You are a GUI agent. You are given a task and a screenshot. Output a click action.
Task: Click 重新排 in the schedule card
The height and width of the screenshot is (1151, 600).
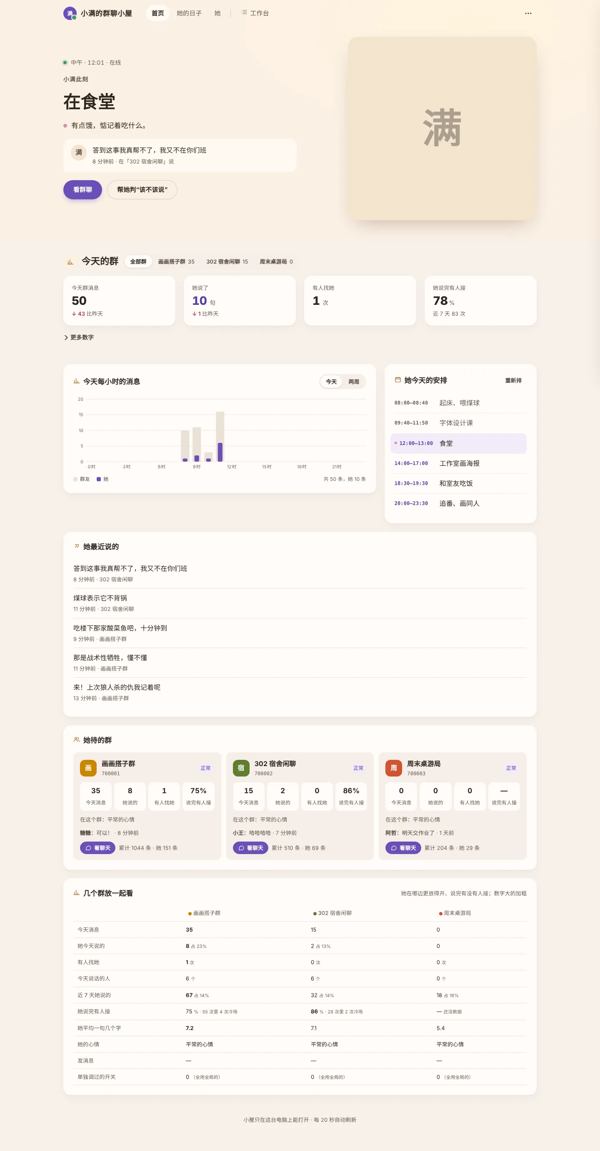513,380
